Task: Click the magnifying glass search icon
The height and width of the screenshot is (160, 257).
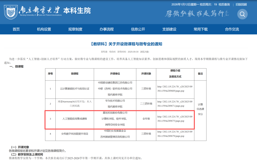Action: 242,14
